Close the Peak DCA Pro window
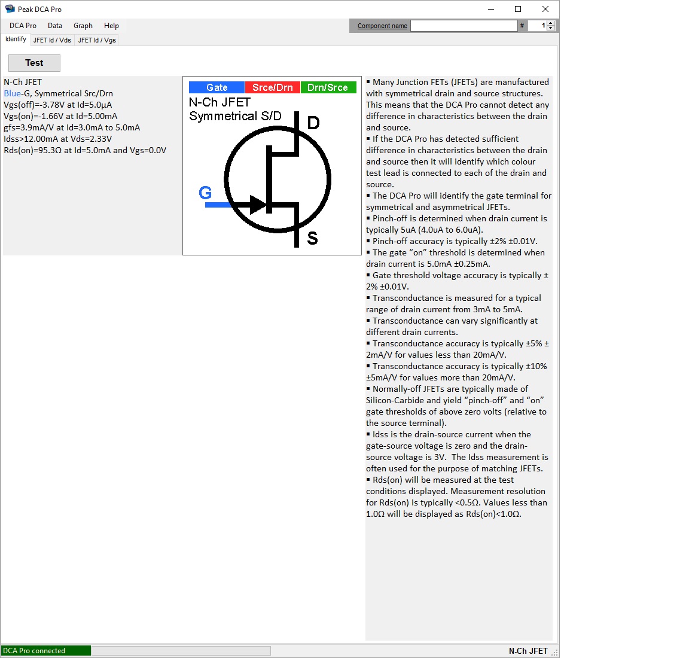This screenshot has height=658, width=689. (545, 9)
